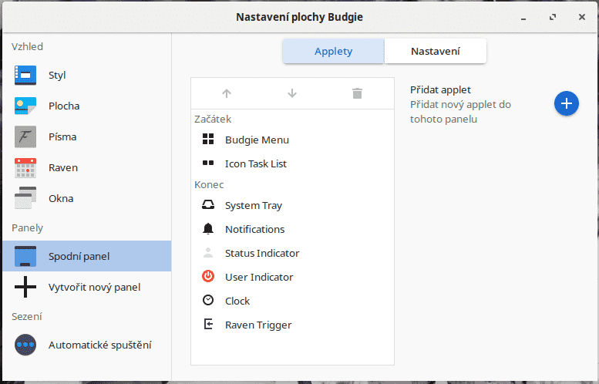The height and width of the screenshot is (384, 599).
Task: Switch to the Nastavení tab
Action: pyautogui.click(x=436, y=52)
